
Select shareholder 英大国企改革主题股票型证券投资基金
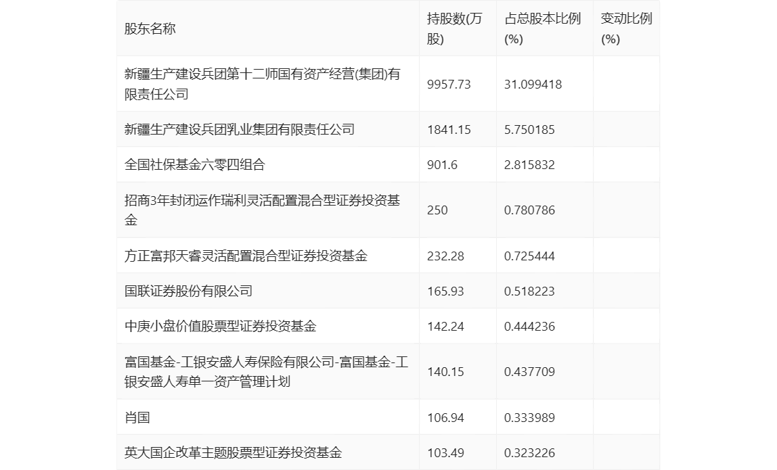[x=233, y=452]
